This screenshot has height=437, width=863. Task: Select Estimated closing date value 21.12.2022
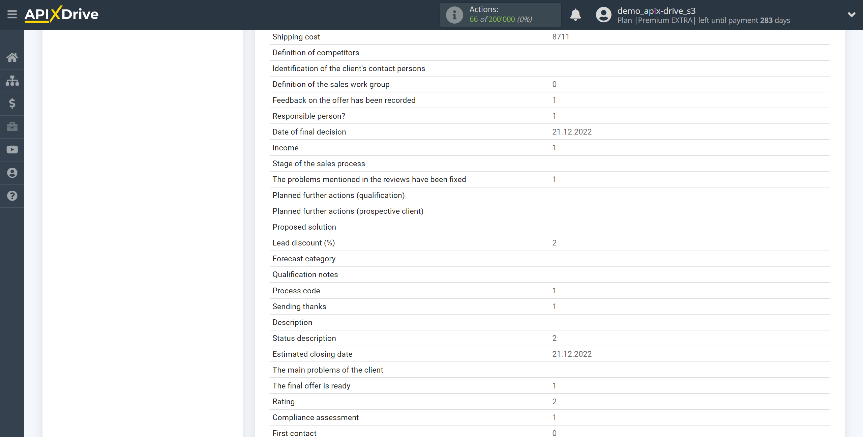pos(572,354)
